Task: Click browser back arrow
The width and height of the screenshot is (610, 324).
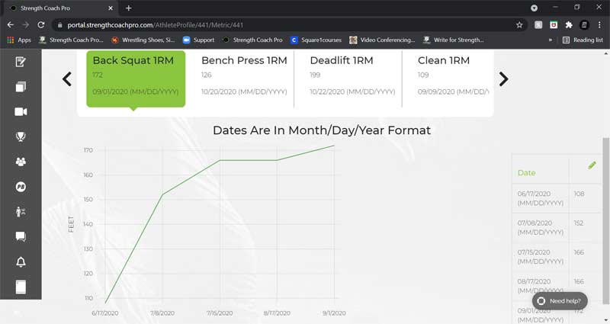Action: pyautogui.click(x=11, y=25)
